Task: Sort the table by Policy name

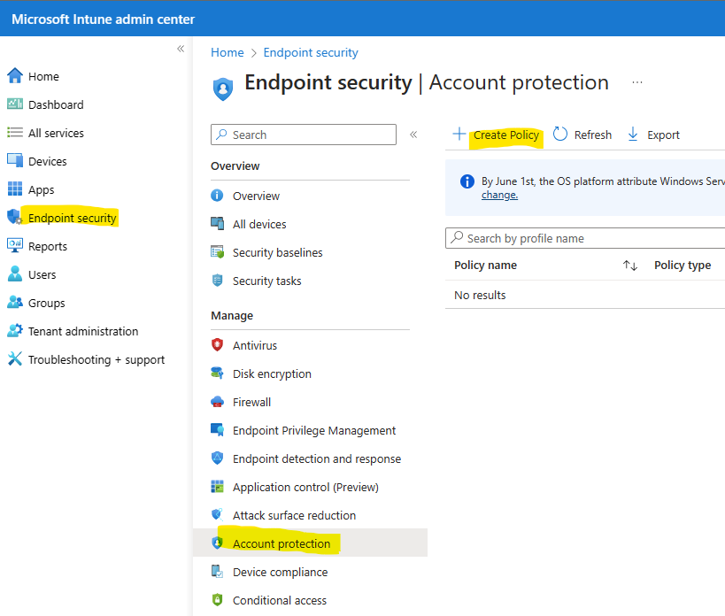Action: click(x=629, y=266)
